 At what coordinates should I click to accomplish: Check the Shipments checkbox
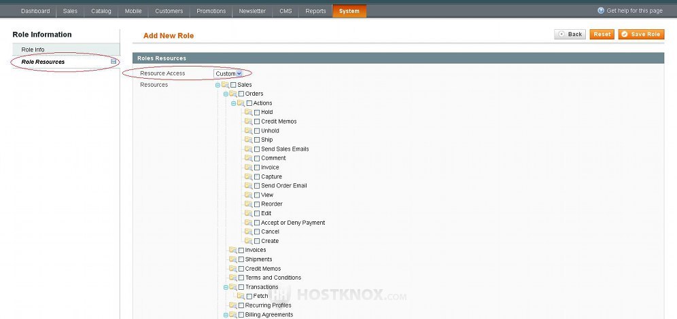coord(241,259)
